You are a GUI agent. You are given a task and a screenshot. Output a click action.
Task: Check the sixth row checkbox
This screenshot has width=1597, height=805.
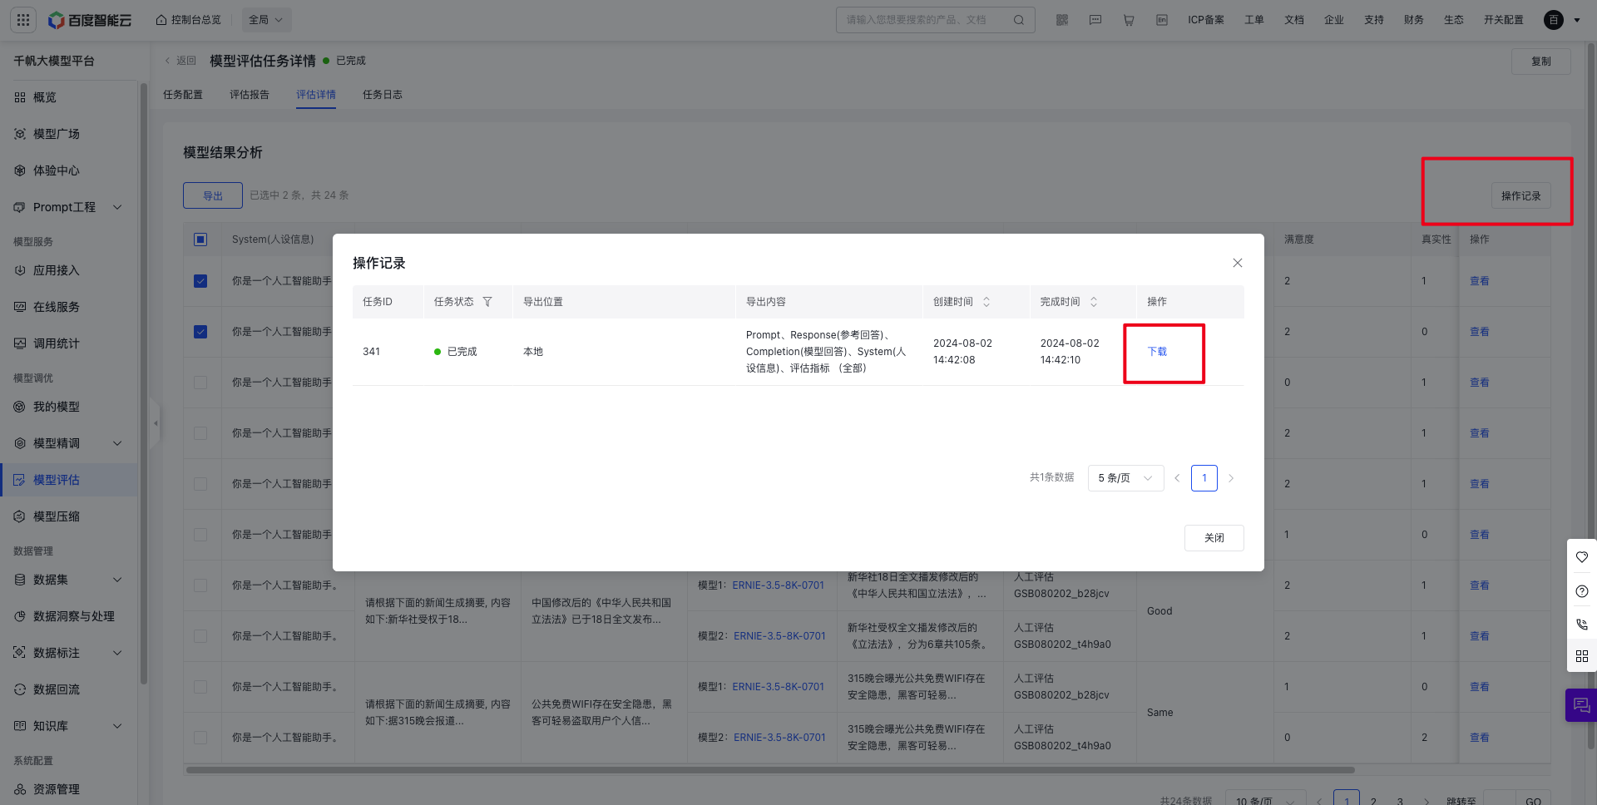point(200,535)
